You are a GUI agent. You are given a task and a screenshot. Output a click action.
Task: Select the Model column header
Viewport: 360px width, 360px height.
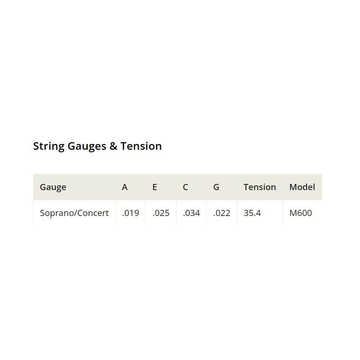coord(302,187)
